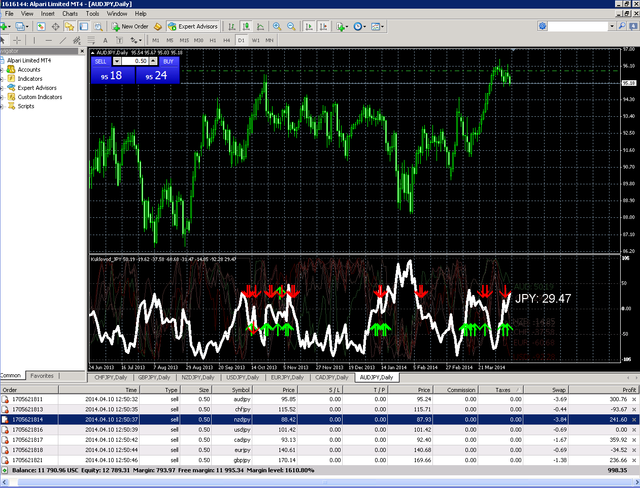Select M30 timeframe
Screen dimensions: 640x488
[x=198, y=40]
